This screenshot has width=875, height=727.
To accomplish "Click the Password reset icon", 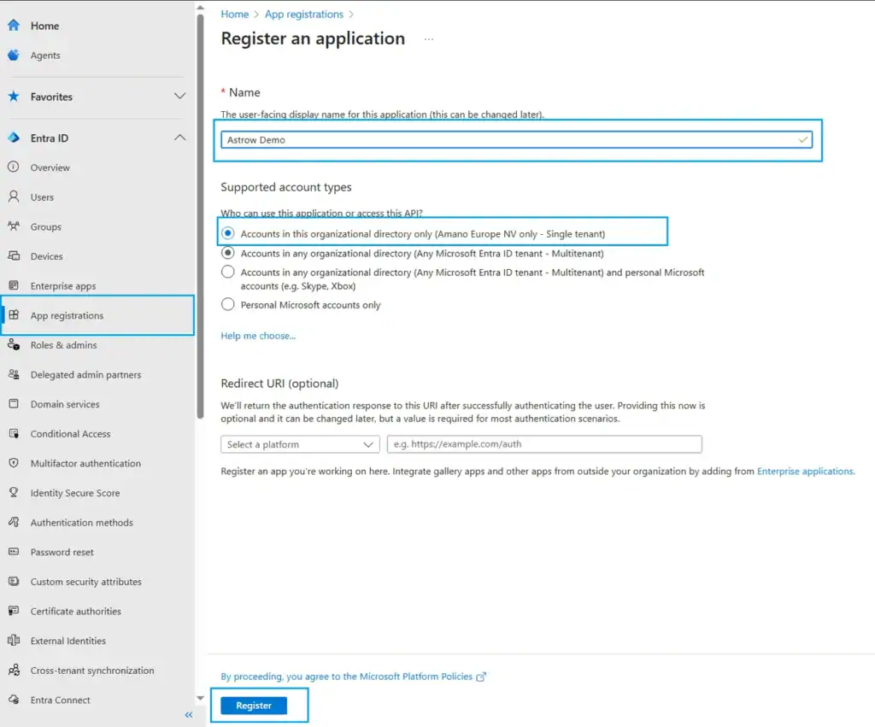I will (x=14, y=551).
